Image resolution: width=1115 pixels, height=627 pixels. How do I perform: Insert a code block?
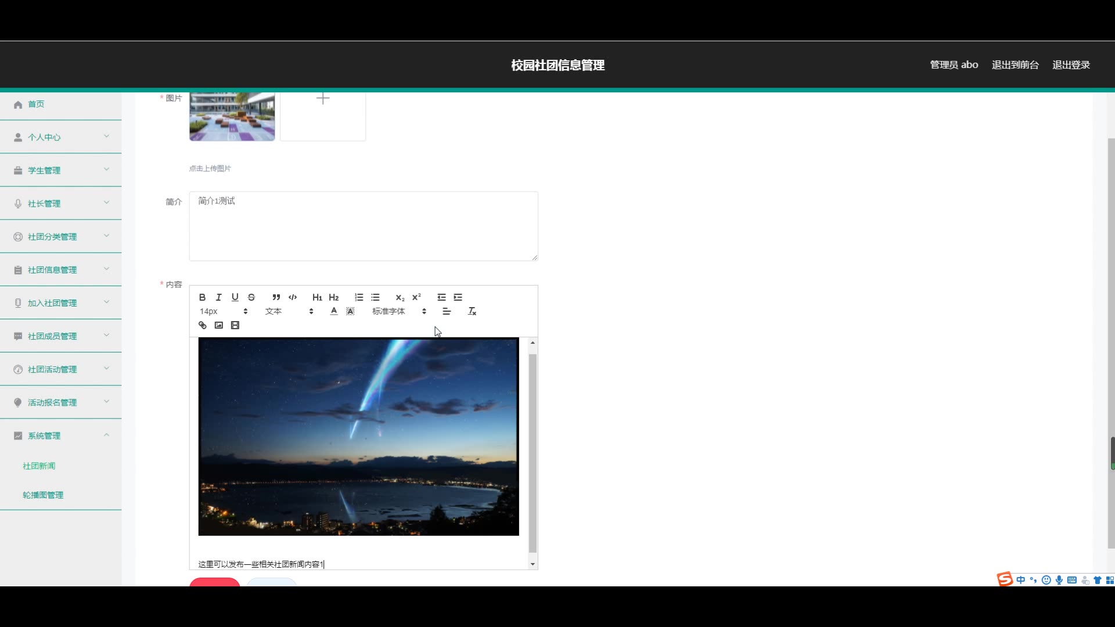(293, 297)
